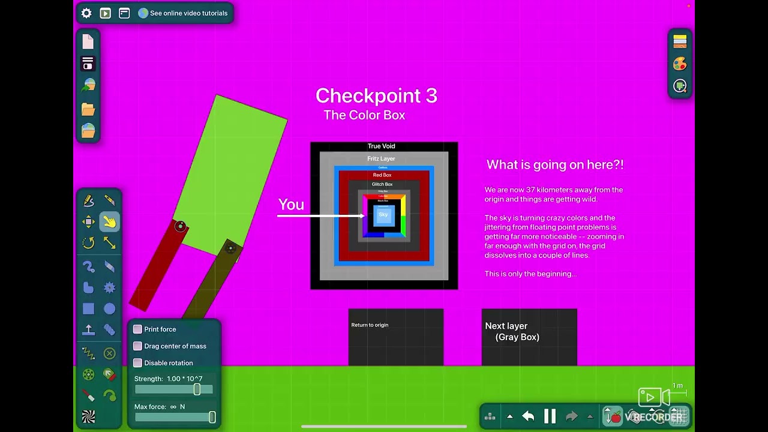This screenshot has height=432, width=768.
Task: Select the Plane tool
Action: [x=89, y=329]
